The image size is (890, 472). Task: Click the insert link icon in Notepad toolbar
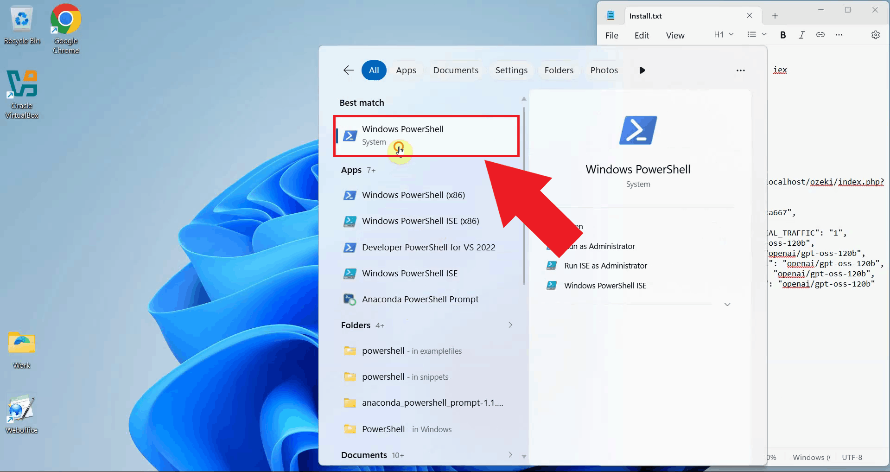click(x=821, y=35)
